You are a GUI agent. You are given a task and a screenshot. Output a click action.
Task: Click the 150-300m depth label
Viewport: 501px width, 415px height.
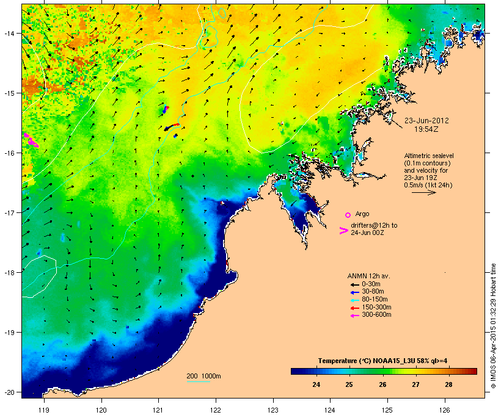pyautogui.click(x=376, y=307)
